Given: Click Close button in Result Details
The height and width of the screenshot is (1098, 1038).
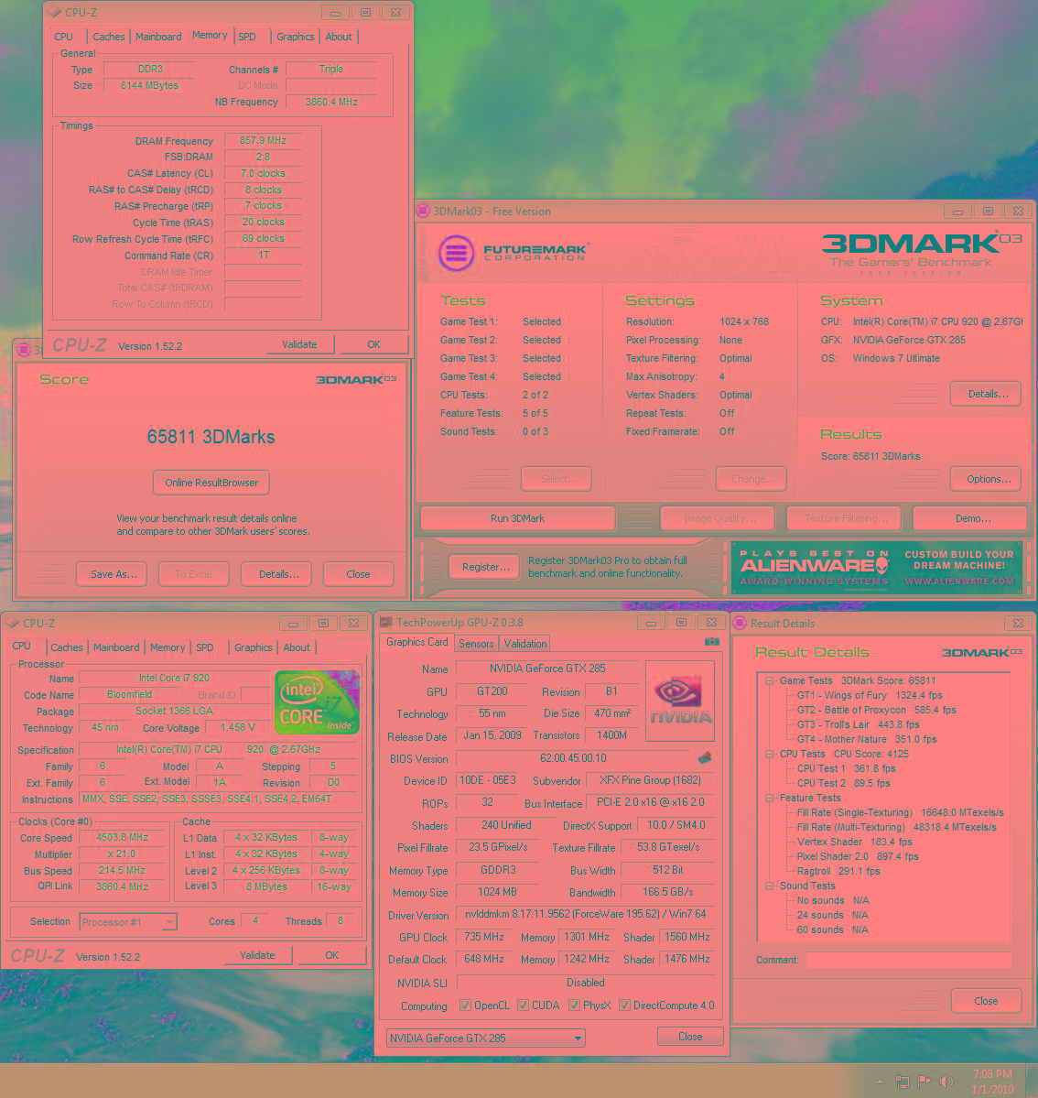Looking at the screenshot, I should [986, 1001].
